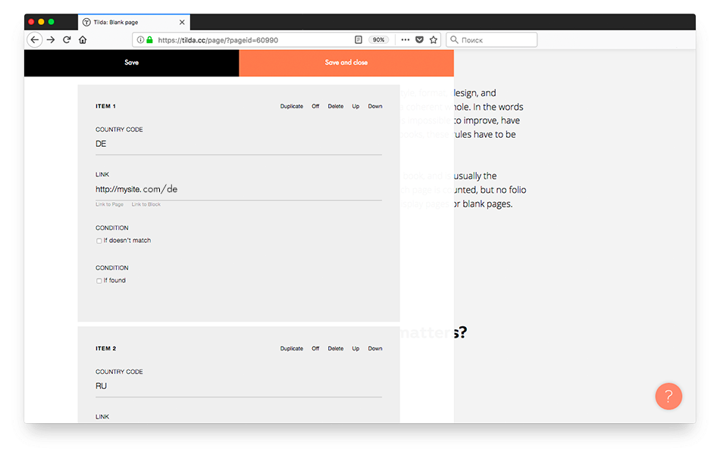Go to the browser home page

pos(83,39)
